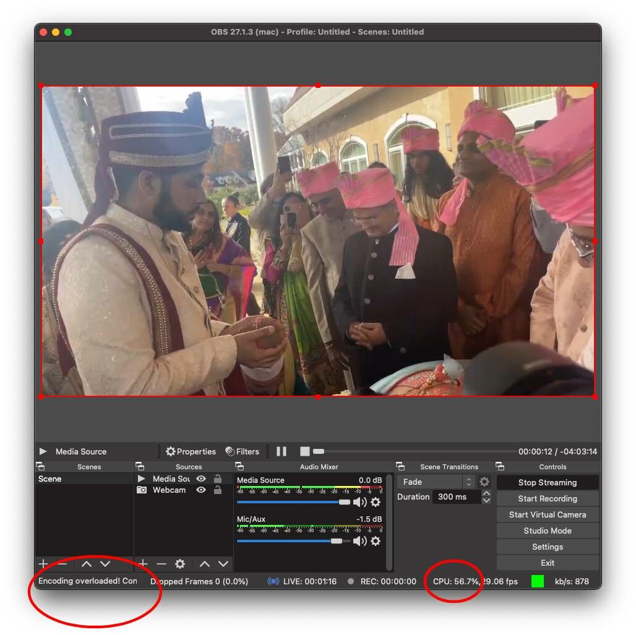Start the Virtual Camera
Image resolution: width=636 pixels, height=635 pixels.
[547, 514]
